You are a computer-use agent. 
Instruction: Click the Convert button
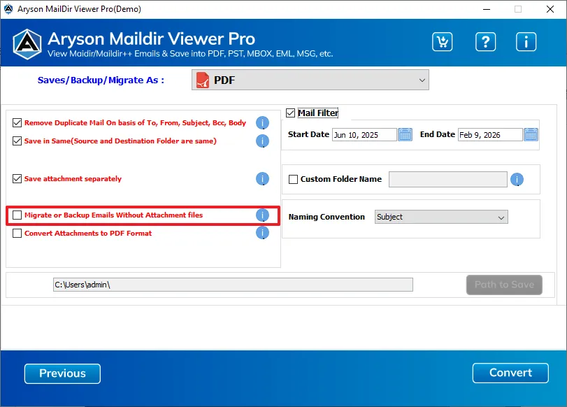pyautogui.click(x=510, y=373)
